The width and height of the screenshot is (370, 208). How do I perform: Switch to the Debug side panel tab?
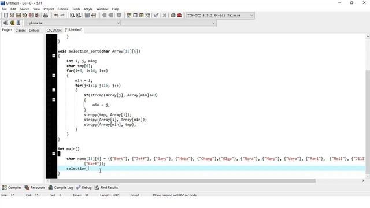click(x=34, y=31)
